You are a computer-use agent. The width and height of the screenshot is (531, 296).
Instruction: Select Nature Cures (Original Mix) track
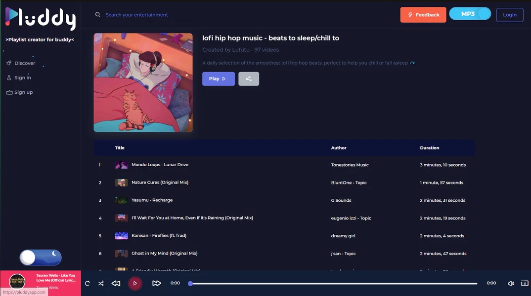point(160,183)
